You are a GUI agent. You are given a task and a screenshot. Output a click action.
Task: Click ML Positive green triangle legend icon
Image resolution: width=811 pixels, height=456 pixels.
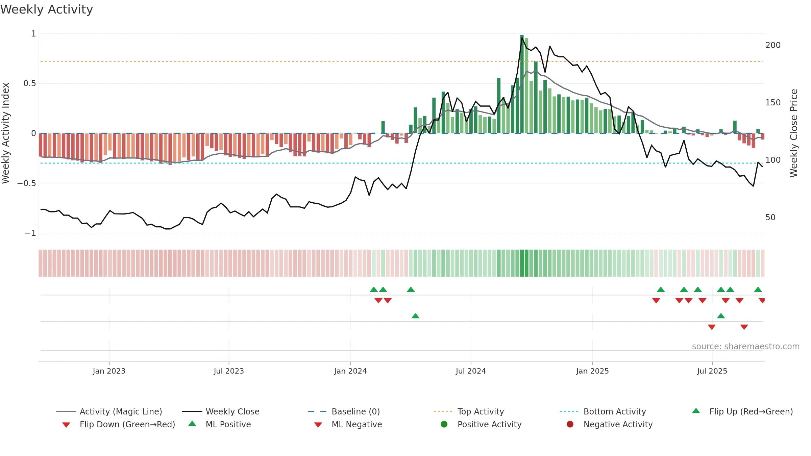click(x=192, y=424)
